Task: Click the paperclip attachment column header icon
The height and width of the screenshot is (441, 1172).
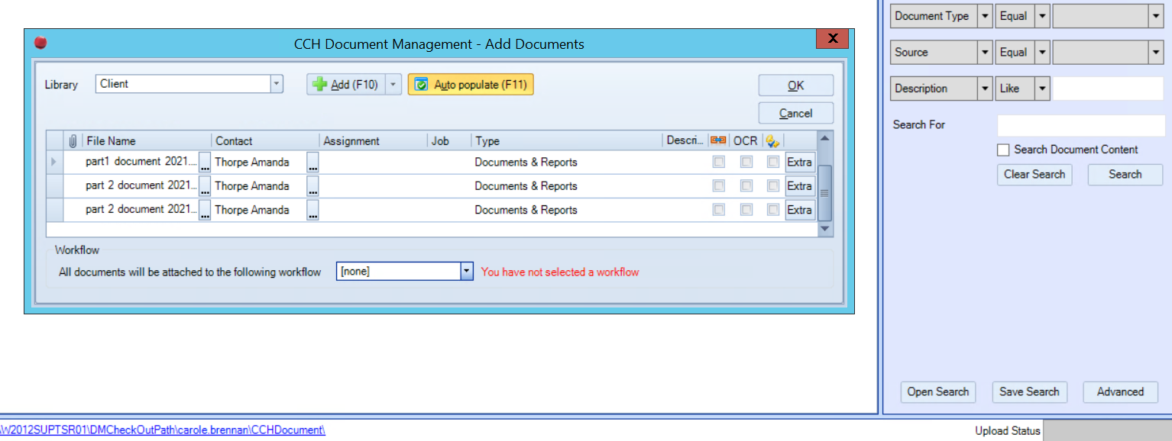Action: 73,141
